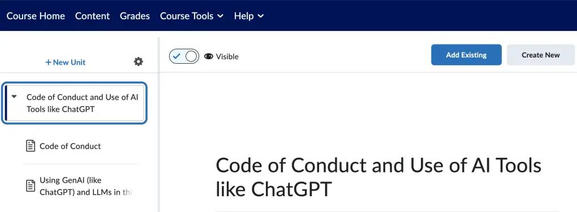Click the Create New button
Viewport: 577px width, 212px height.
541,55
